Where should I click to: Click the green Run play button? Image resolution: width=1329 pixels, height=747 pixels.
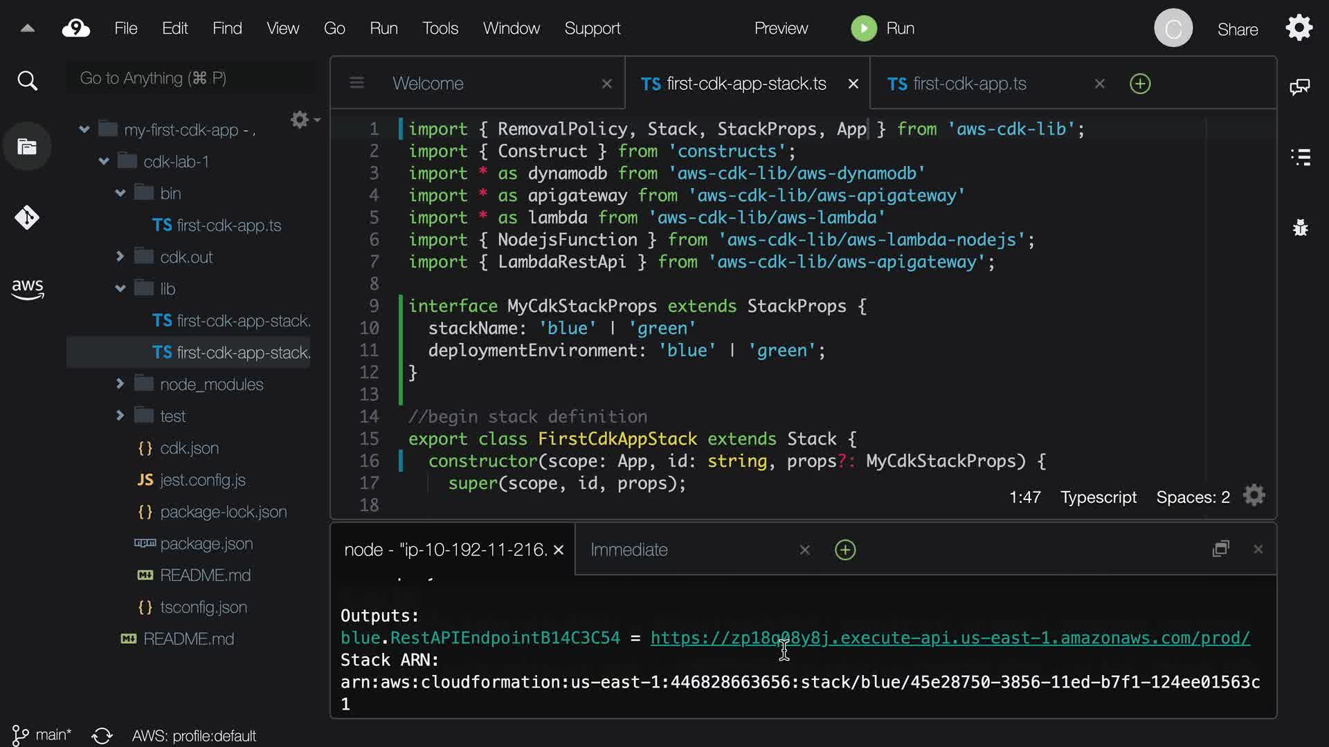point(863,28)
